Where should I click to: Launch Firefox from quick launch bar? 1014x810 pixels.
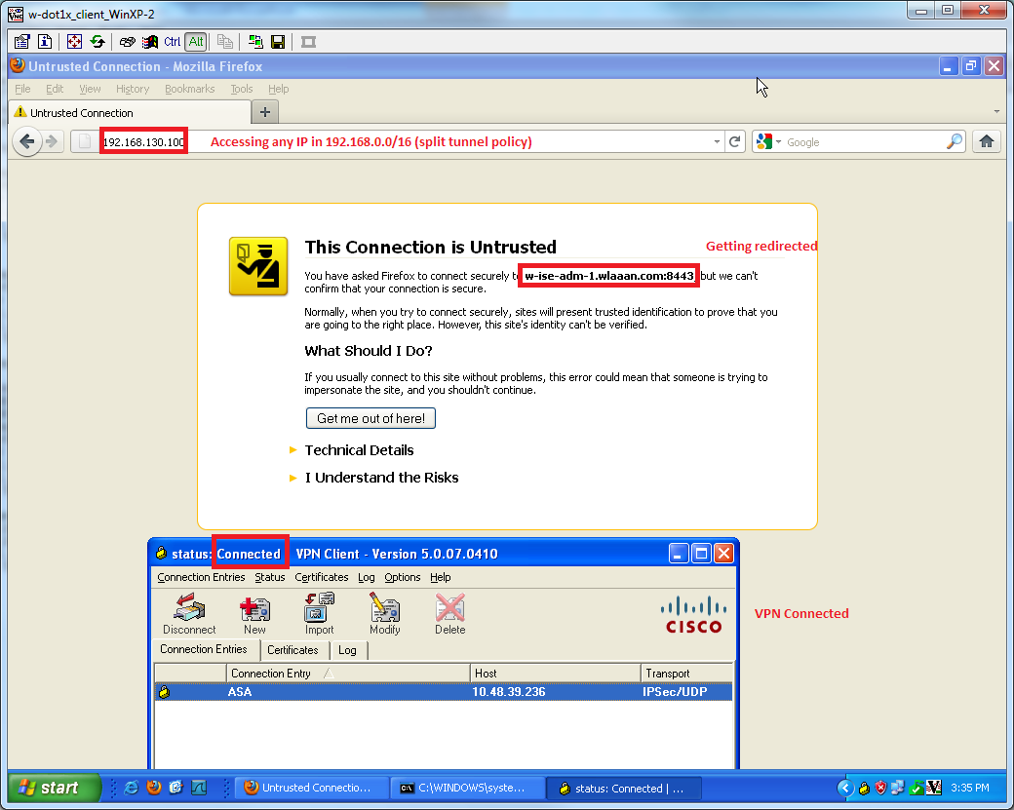tap(154, 788)
